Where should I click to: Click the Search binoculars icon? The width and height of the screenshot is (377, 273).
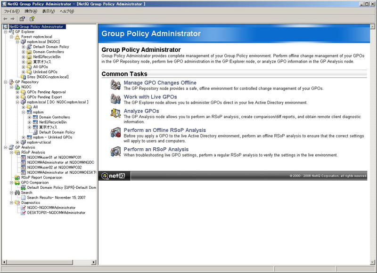click(17, 193)
